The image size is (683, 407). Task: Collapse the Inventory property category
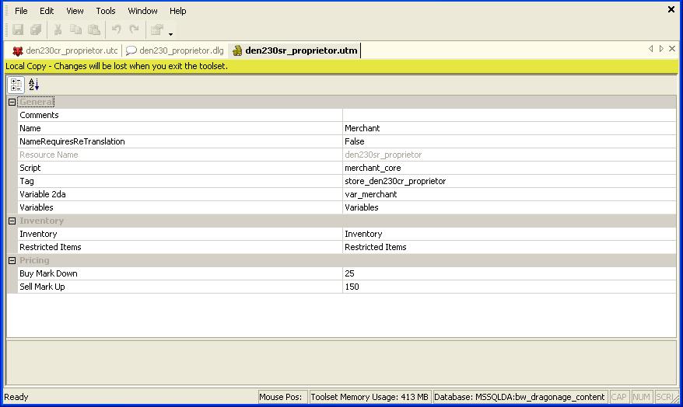pos(12,221)
